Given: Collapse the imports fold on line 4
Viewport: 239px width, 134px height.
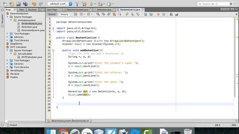Looking at the screenshot, I should point(53,28).
